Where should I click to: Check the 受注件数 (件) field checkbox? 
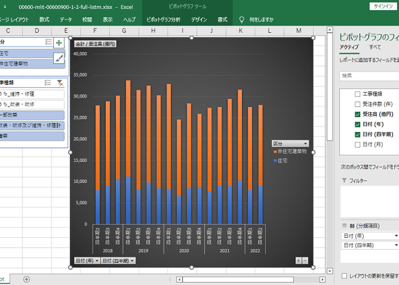pos(358,104)
